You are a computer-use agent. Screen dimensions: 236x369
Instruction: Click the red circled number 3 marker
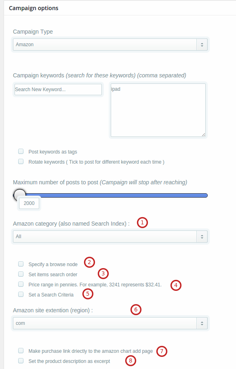pyautogui.click(x=103, y=273)
